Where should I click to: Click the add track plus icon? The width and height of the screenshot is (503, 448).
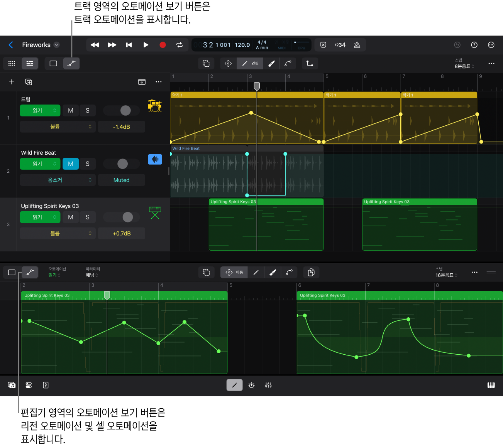12,82
